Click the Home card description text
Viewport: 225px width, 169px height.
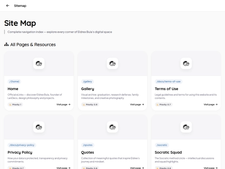[35, 96]
